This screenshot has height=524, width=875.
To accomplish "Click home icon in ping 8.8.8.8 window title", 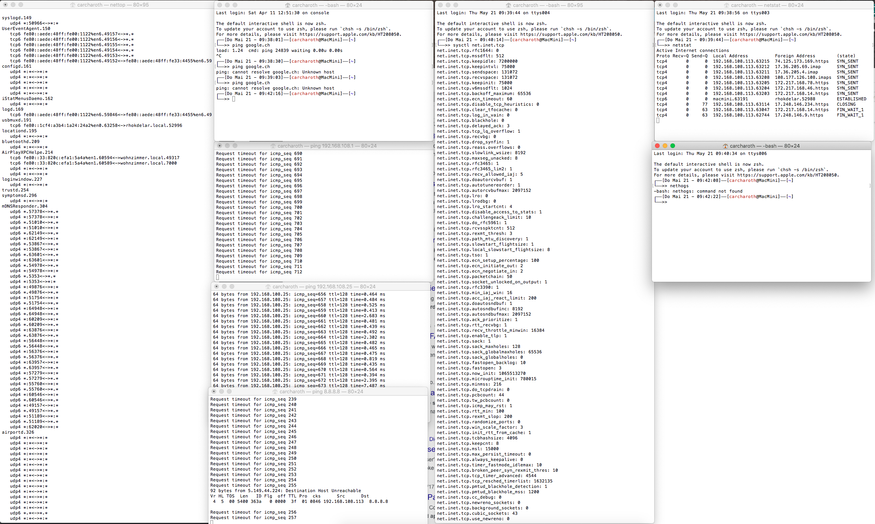I will (x=275, y=392).
